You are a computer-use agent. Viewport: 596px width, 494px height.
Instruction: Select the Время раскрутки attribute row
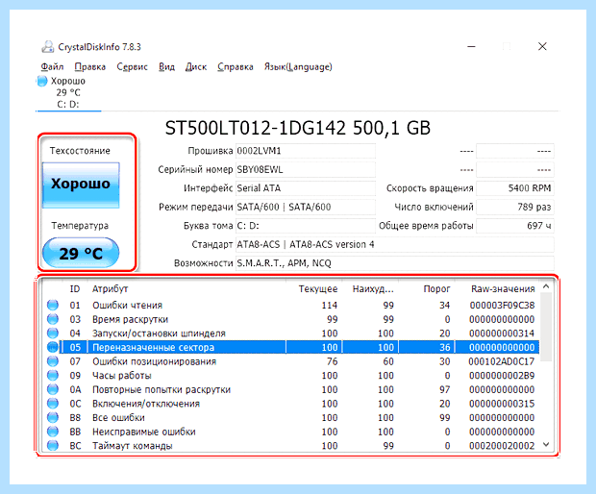pos(290,319)
